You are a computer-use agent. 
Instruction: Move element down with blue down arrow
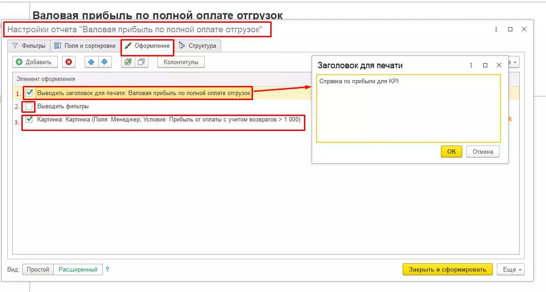click(x=104, y=62)
